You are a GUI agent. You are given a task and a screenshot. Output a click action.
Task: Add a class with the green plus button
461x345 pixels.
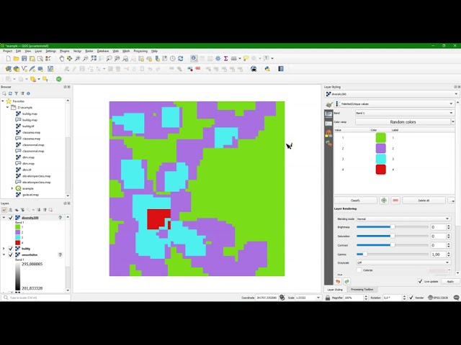pyautogui.click(x=384, y=201)
